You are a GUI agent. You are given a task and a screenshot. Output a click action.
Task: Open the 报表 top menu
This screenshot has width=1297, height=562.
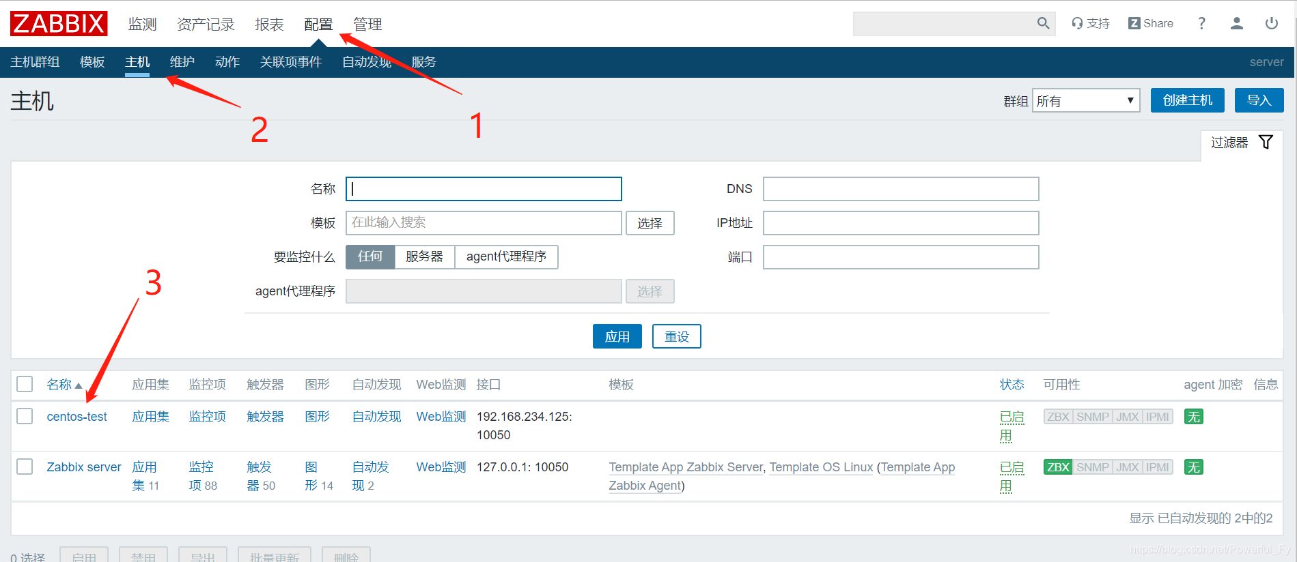click(x=270, y=25)
